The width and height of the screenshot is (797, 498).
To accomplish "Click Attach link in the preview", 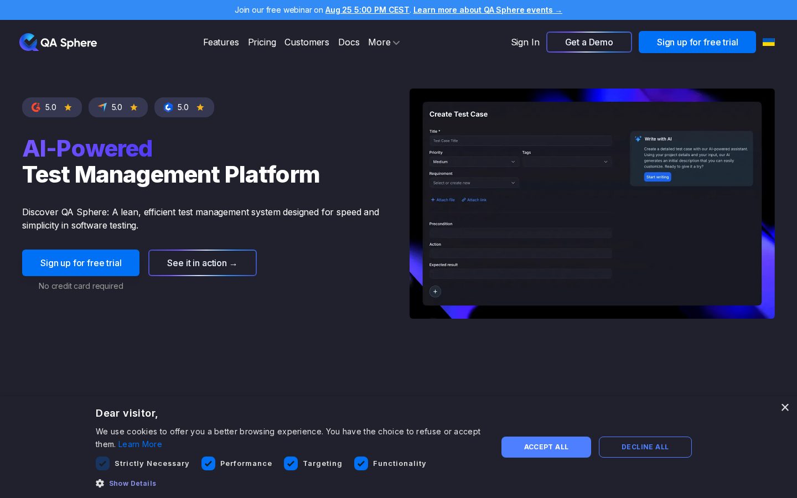I will pos(474,200).
